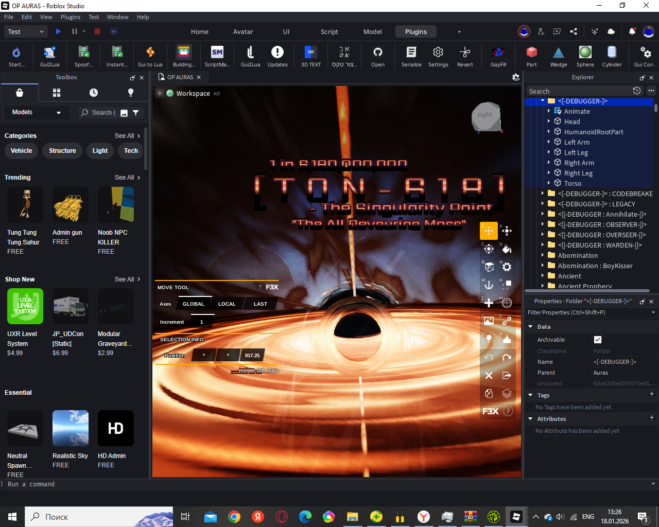Select the F3X Mesh globe tool
659x527 pixels.
tap(507, 303)
